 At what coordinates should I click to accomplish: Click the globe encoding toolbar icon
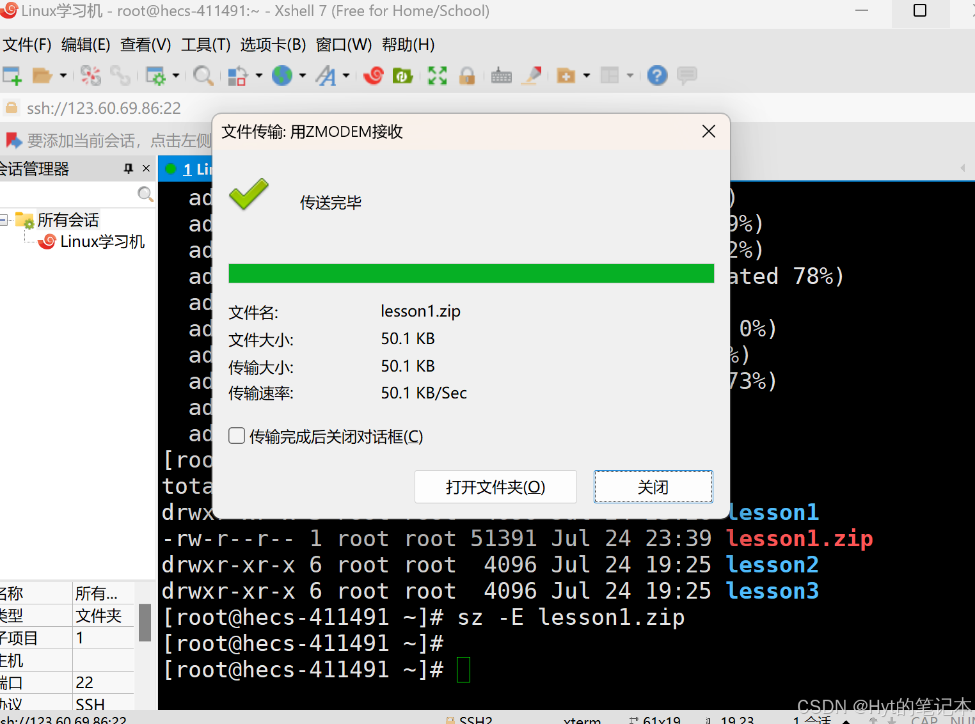(282, 75)
